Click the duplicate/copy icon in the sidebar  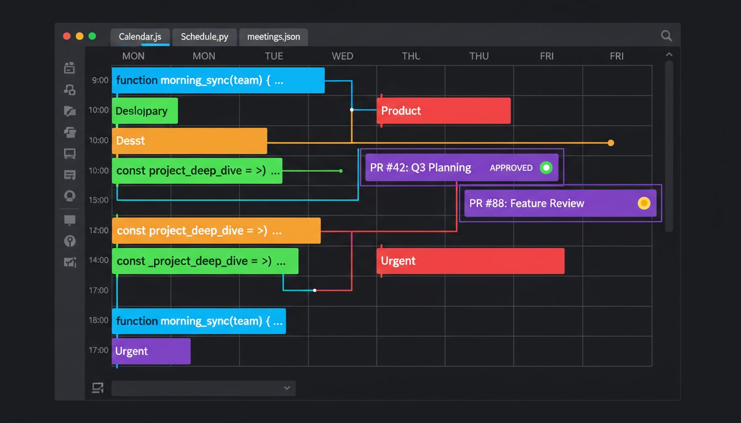(x=69, y=132)
